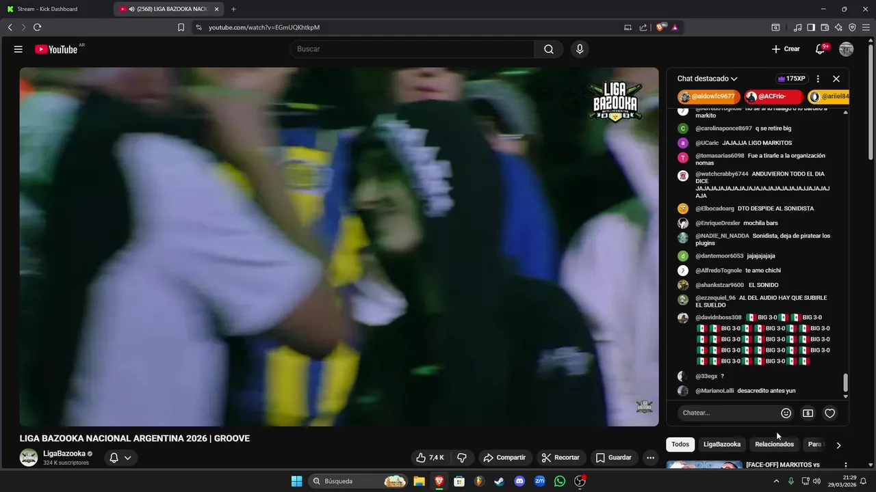Image resolution: width=876 pixels, height=492 pixels.
Task: Send a heart reaction in chat
Action: [x=830, y=413]
